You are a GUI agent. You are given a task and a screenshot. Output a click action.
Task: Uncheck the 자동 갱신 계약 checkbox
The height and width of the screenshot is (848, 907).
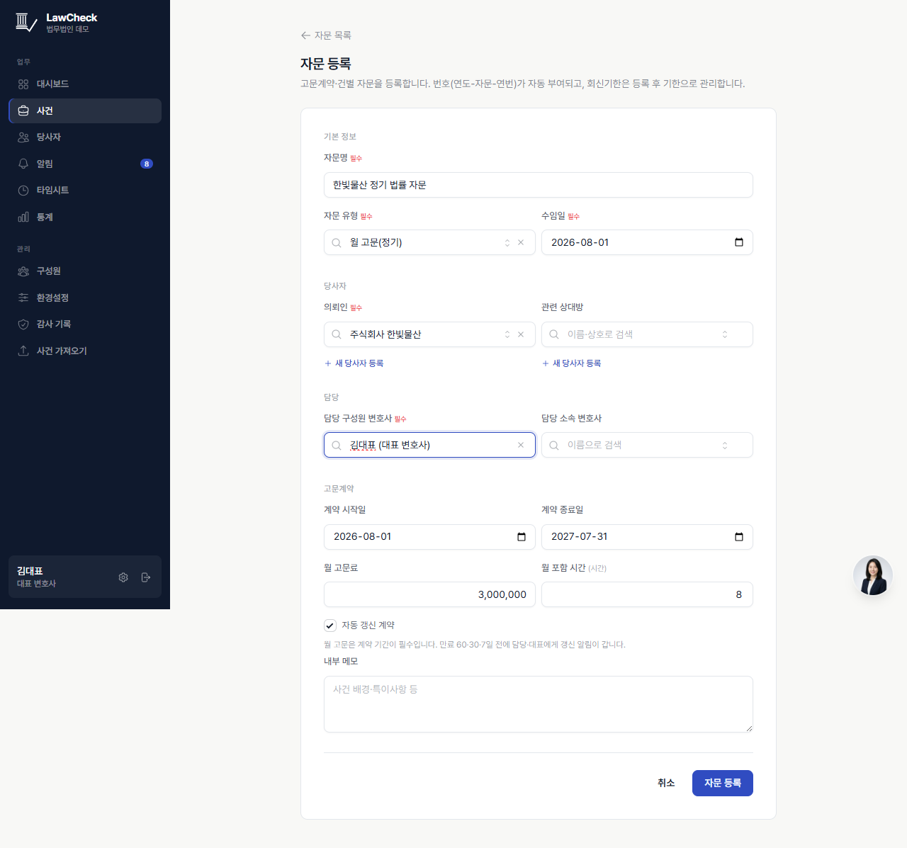point(330,626)
